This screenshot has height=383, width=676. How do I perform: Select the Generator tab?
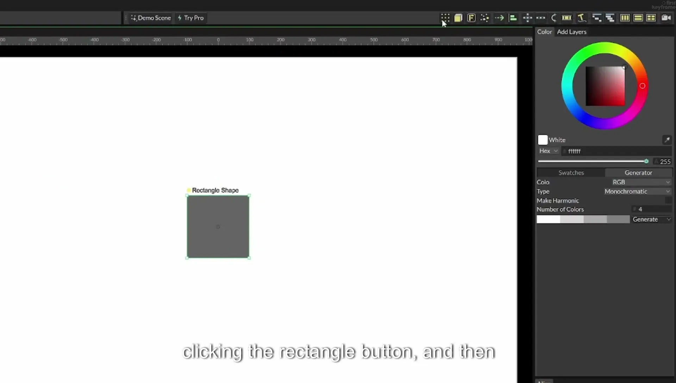(x=638, y=172)
